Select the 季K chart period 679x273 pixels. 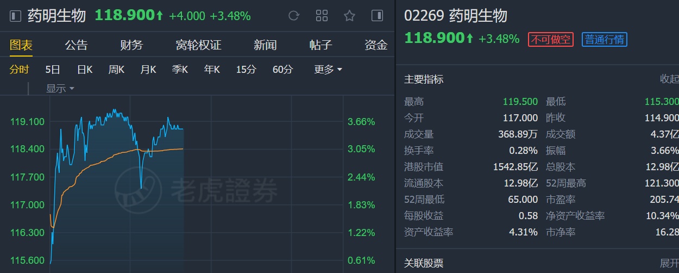[180, 70]
